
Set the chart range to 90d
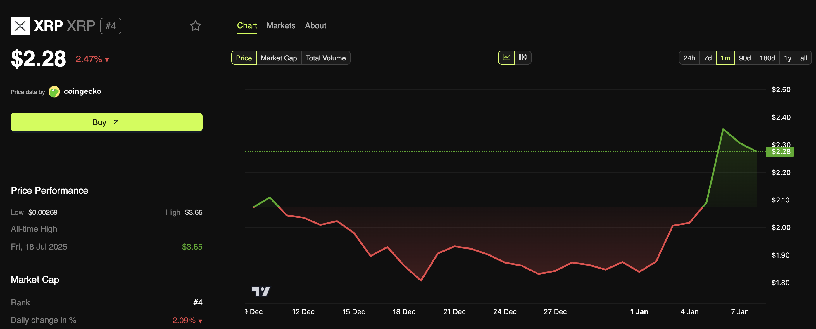(744, 58)
